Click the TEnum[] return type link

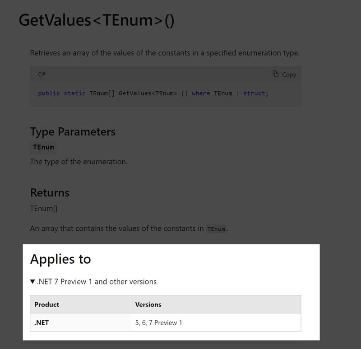pyautogui.click(x=43, y=209)
